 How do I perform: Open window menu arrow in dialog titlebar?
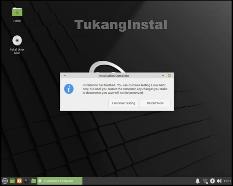pos(65,75)
